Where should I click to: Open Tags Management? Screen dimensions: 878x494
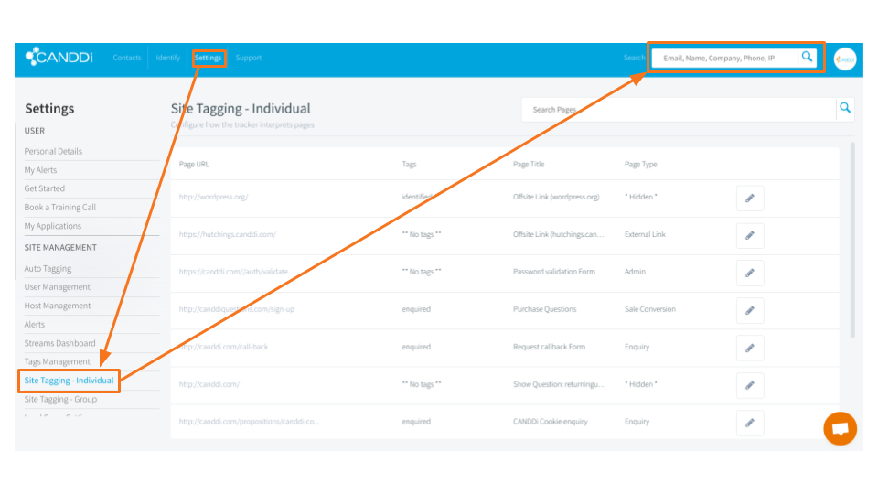point(57,361)
